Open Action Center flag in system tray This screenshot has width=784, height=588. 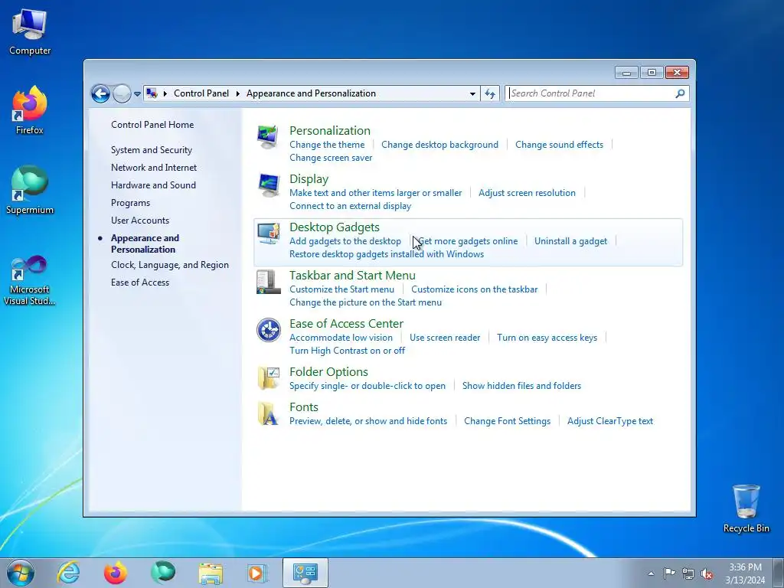[669, 573]
